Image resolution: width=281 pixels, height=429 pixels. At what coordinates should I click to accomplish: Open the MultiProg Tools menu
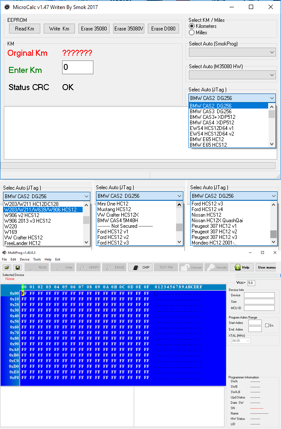37,260
